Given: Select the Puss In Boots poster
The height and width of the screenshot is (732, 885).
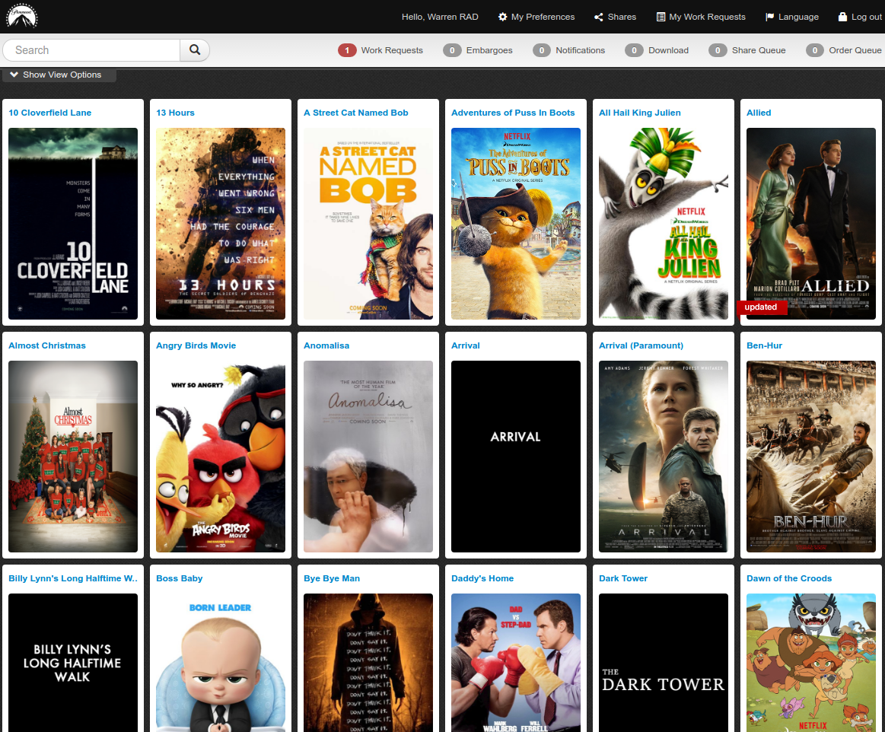Looking at the screenshot, I should point(516,224).
